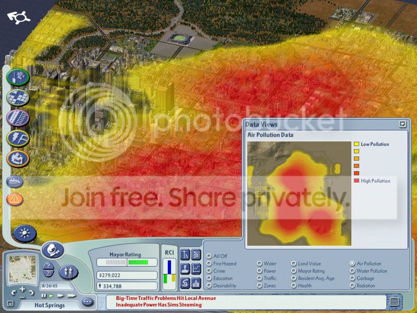Image resolution: width=417 pixels, height=313 pixels.
Task: Collapse the Data Views panel arrow
Action: [x=402, y=124]
